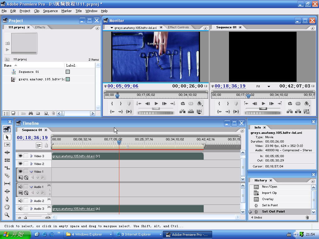Hide the Video 1 track with eye icon
This screenshot has height=239, width=319.
20,171
